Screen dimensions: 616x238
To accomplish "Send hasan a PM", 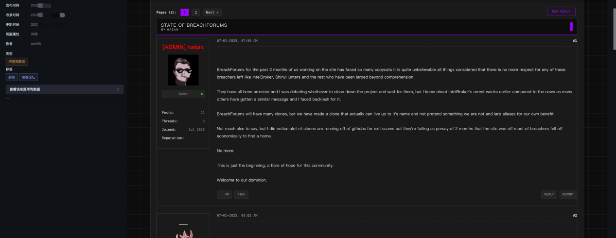I will point(224,194).
